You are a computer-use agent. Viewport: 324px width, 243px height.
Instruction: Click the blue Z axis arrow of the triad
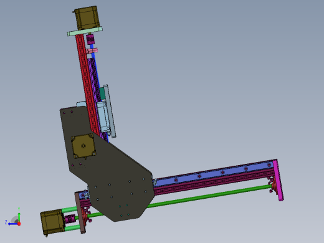12,224
